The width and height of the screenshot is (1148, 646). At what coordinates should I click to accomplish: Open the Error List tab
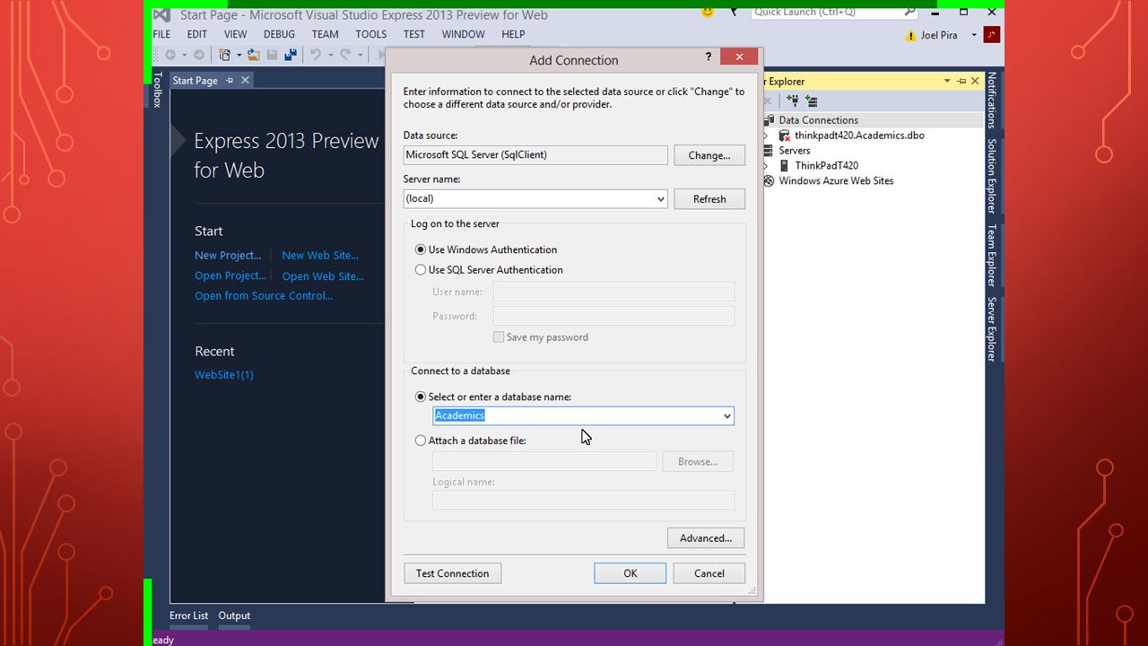coord(188,615)
